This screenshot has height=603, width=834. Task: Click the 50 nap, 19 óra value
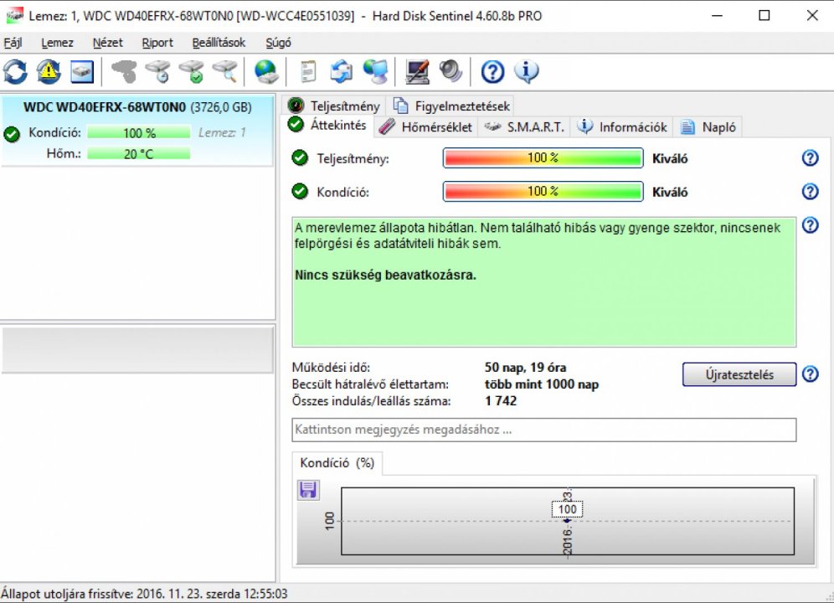point(526,367)
